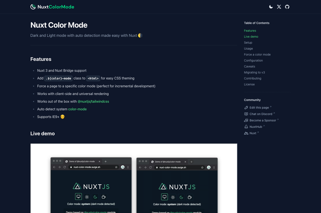
Task: Go to the Contributing section
Action: (252, 78)
